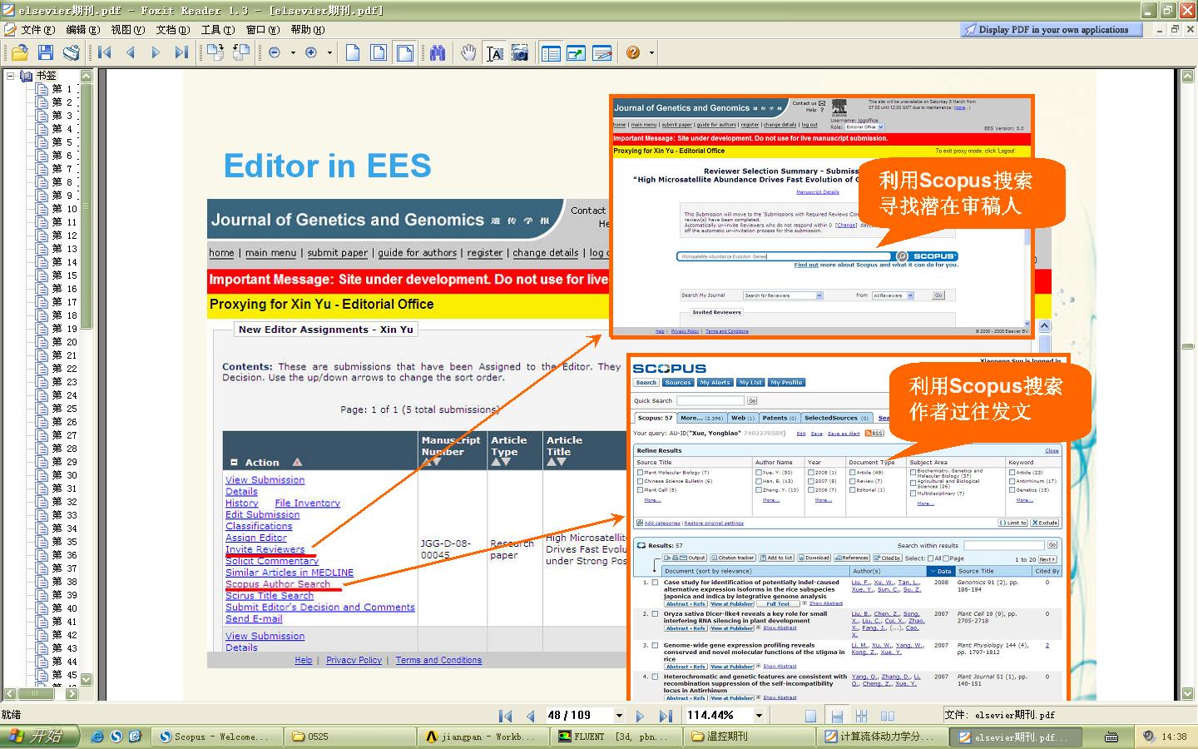Image resolution: width=1198 pixels, height=749 pixels.
Task: Open zoom percentage dropdown in status bar
Action: [x=759, y=716]
